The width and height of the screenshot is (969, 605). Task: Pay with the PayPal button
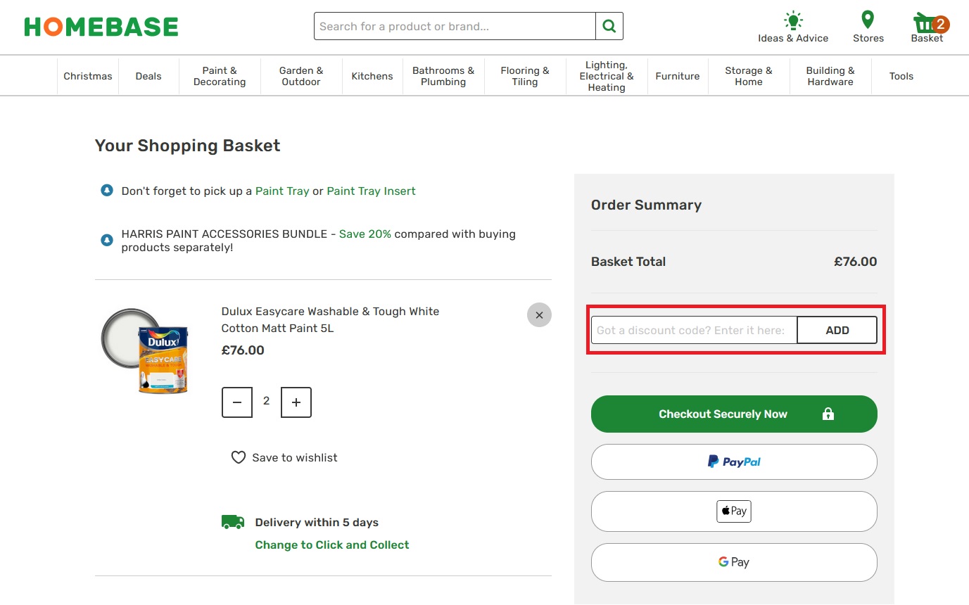click(x=734, y=462)
